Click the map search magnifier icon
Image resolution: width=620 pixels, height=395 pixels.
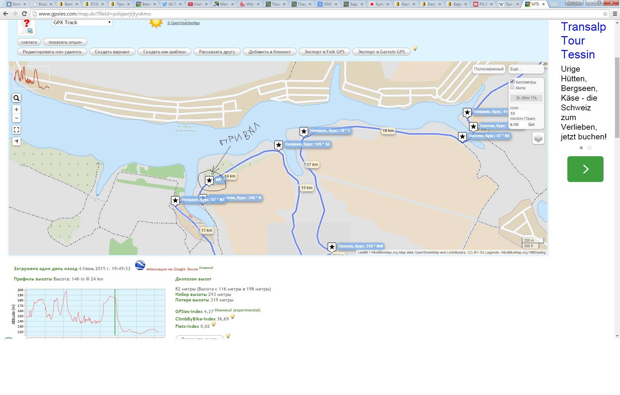click(16, 98)
